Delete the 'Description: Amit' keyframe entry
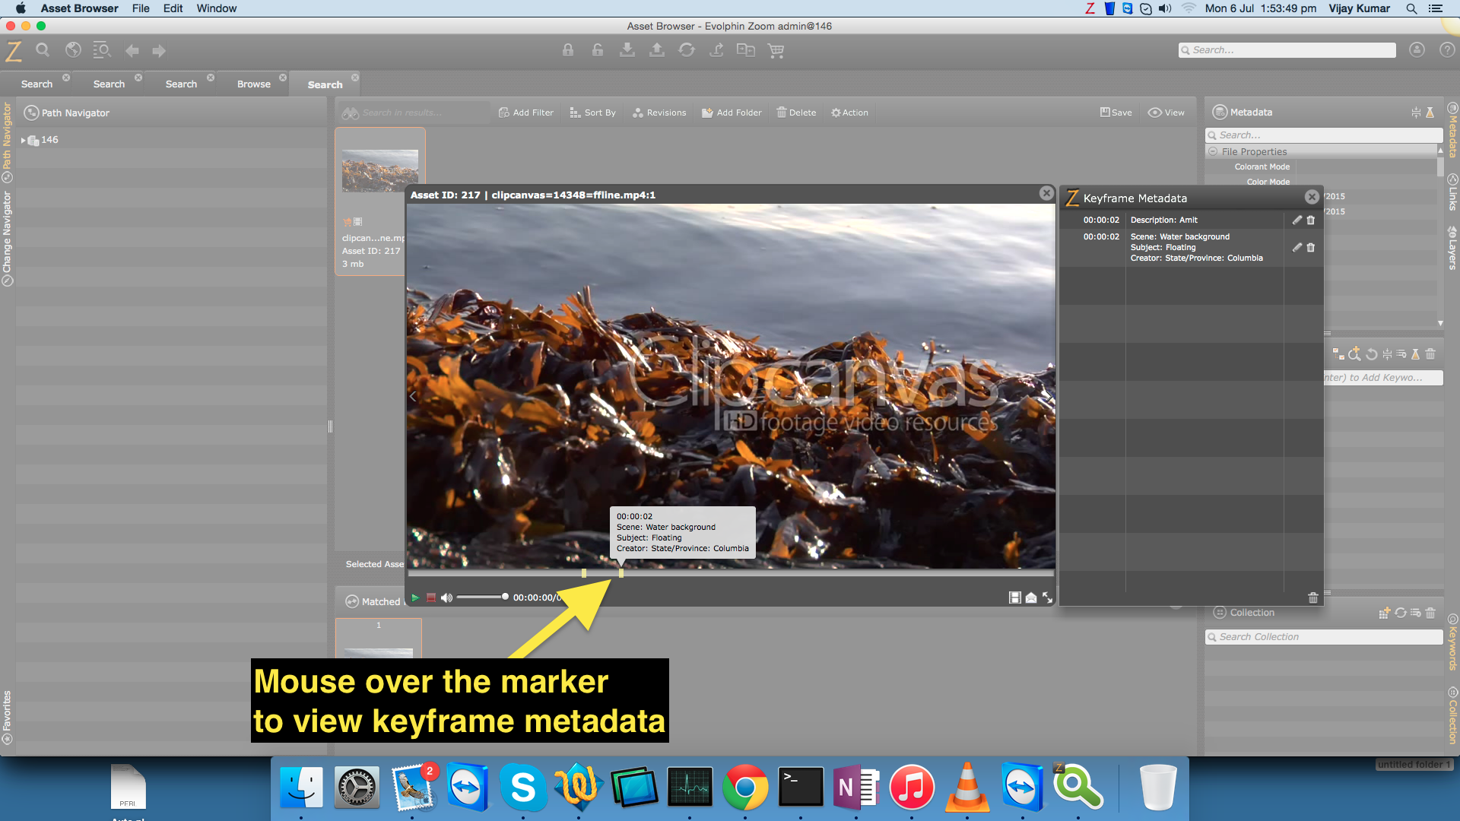 1311,220
